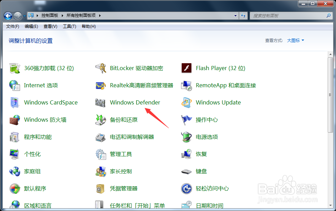Viewport: 336px width, 211px height.
Task: Open the BitLocker drive encryption icon
Action: pos(101,68)
